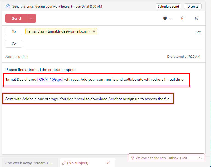Image resolution: width=211 pixels, height=167 pixels.
Task: Pop out the message to a new window
Action: [x=196, y=18]
